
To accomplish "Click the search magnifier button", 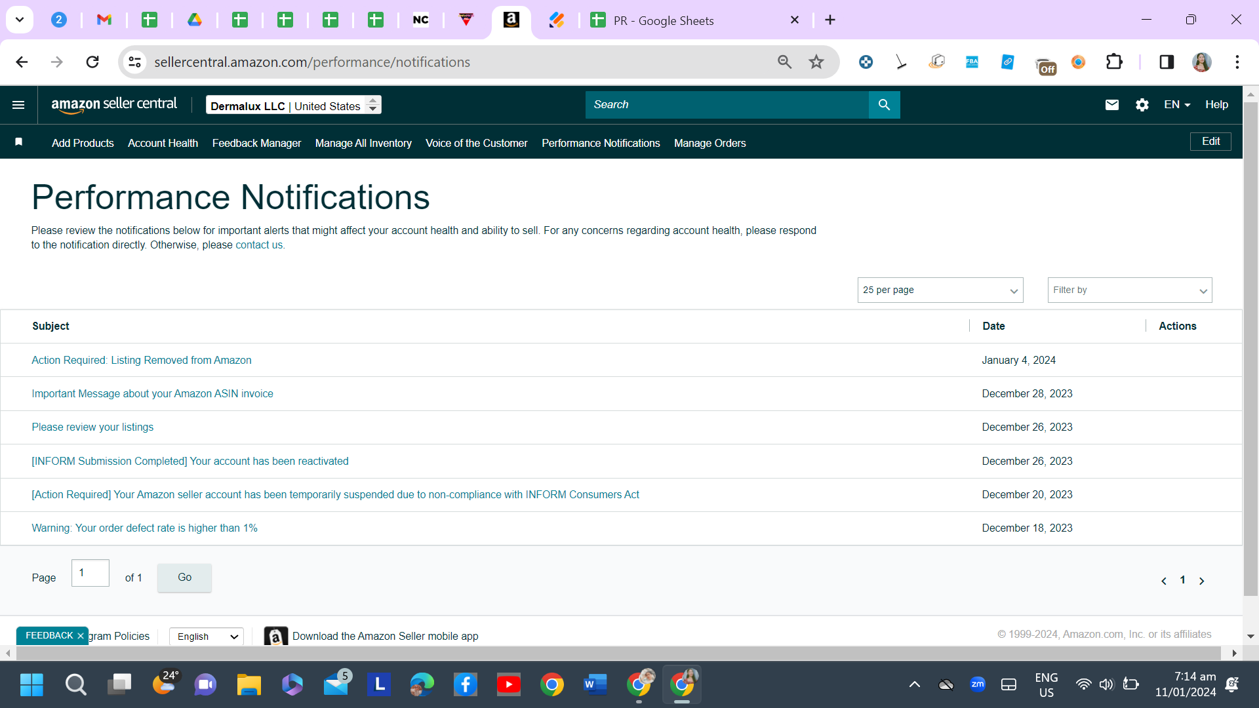I will (884, 105).
